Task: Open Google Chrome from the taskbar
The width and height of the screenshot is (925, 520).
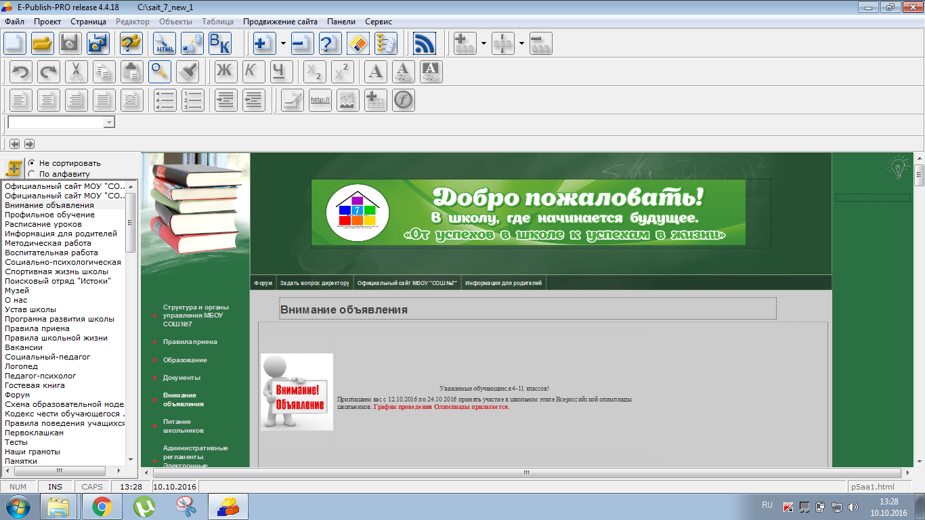Action: pos(102,506)
